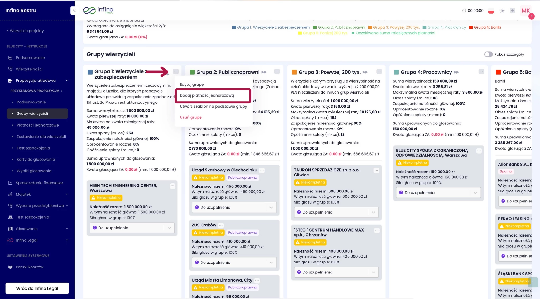Image resolution: width=540 pixels, height=299 pixels.
Task: Open Grupa 2 three-dots options menu
Action: 277,71
